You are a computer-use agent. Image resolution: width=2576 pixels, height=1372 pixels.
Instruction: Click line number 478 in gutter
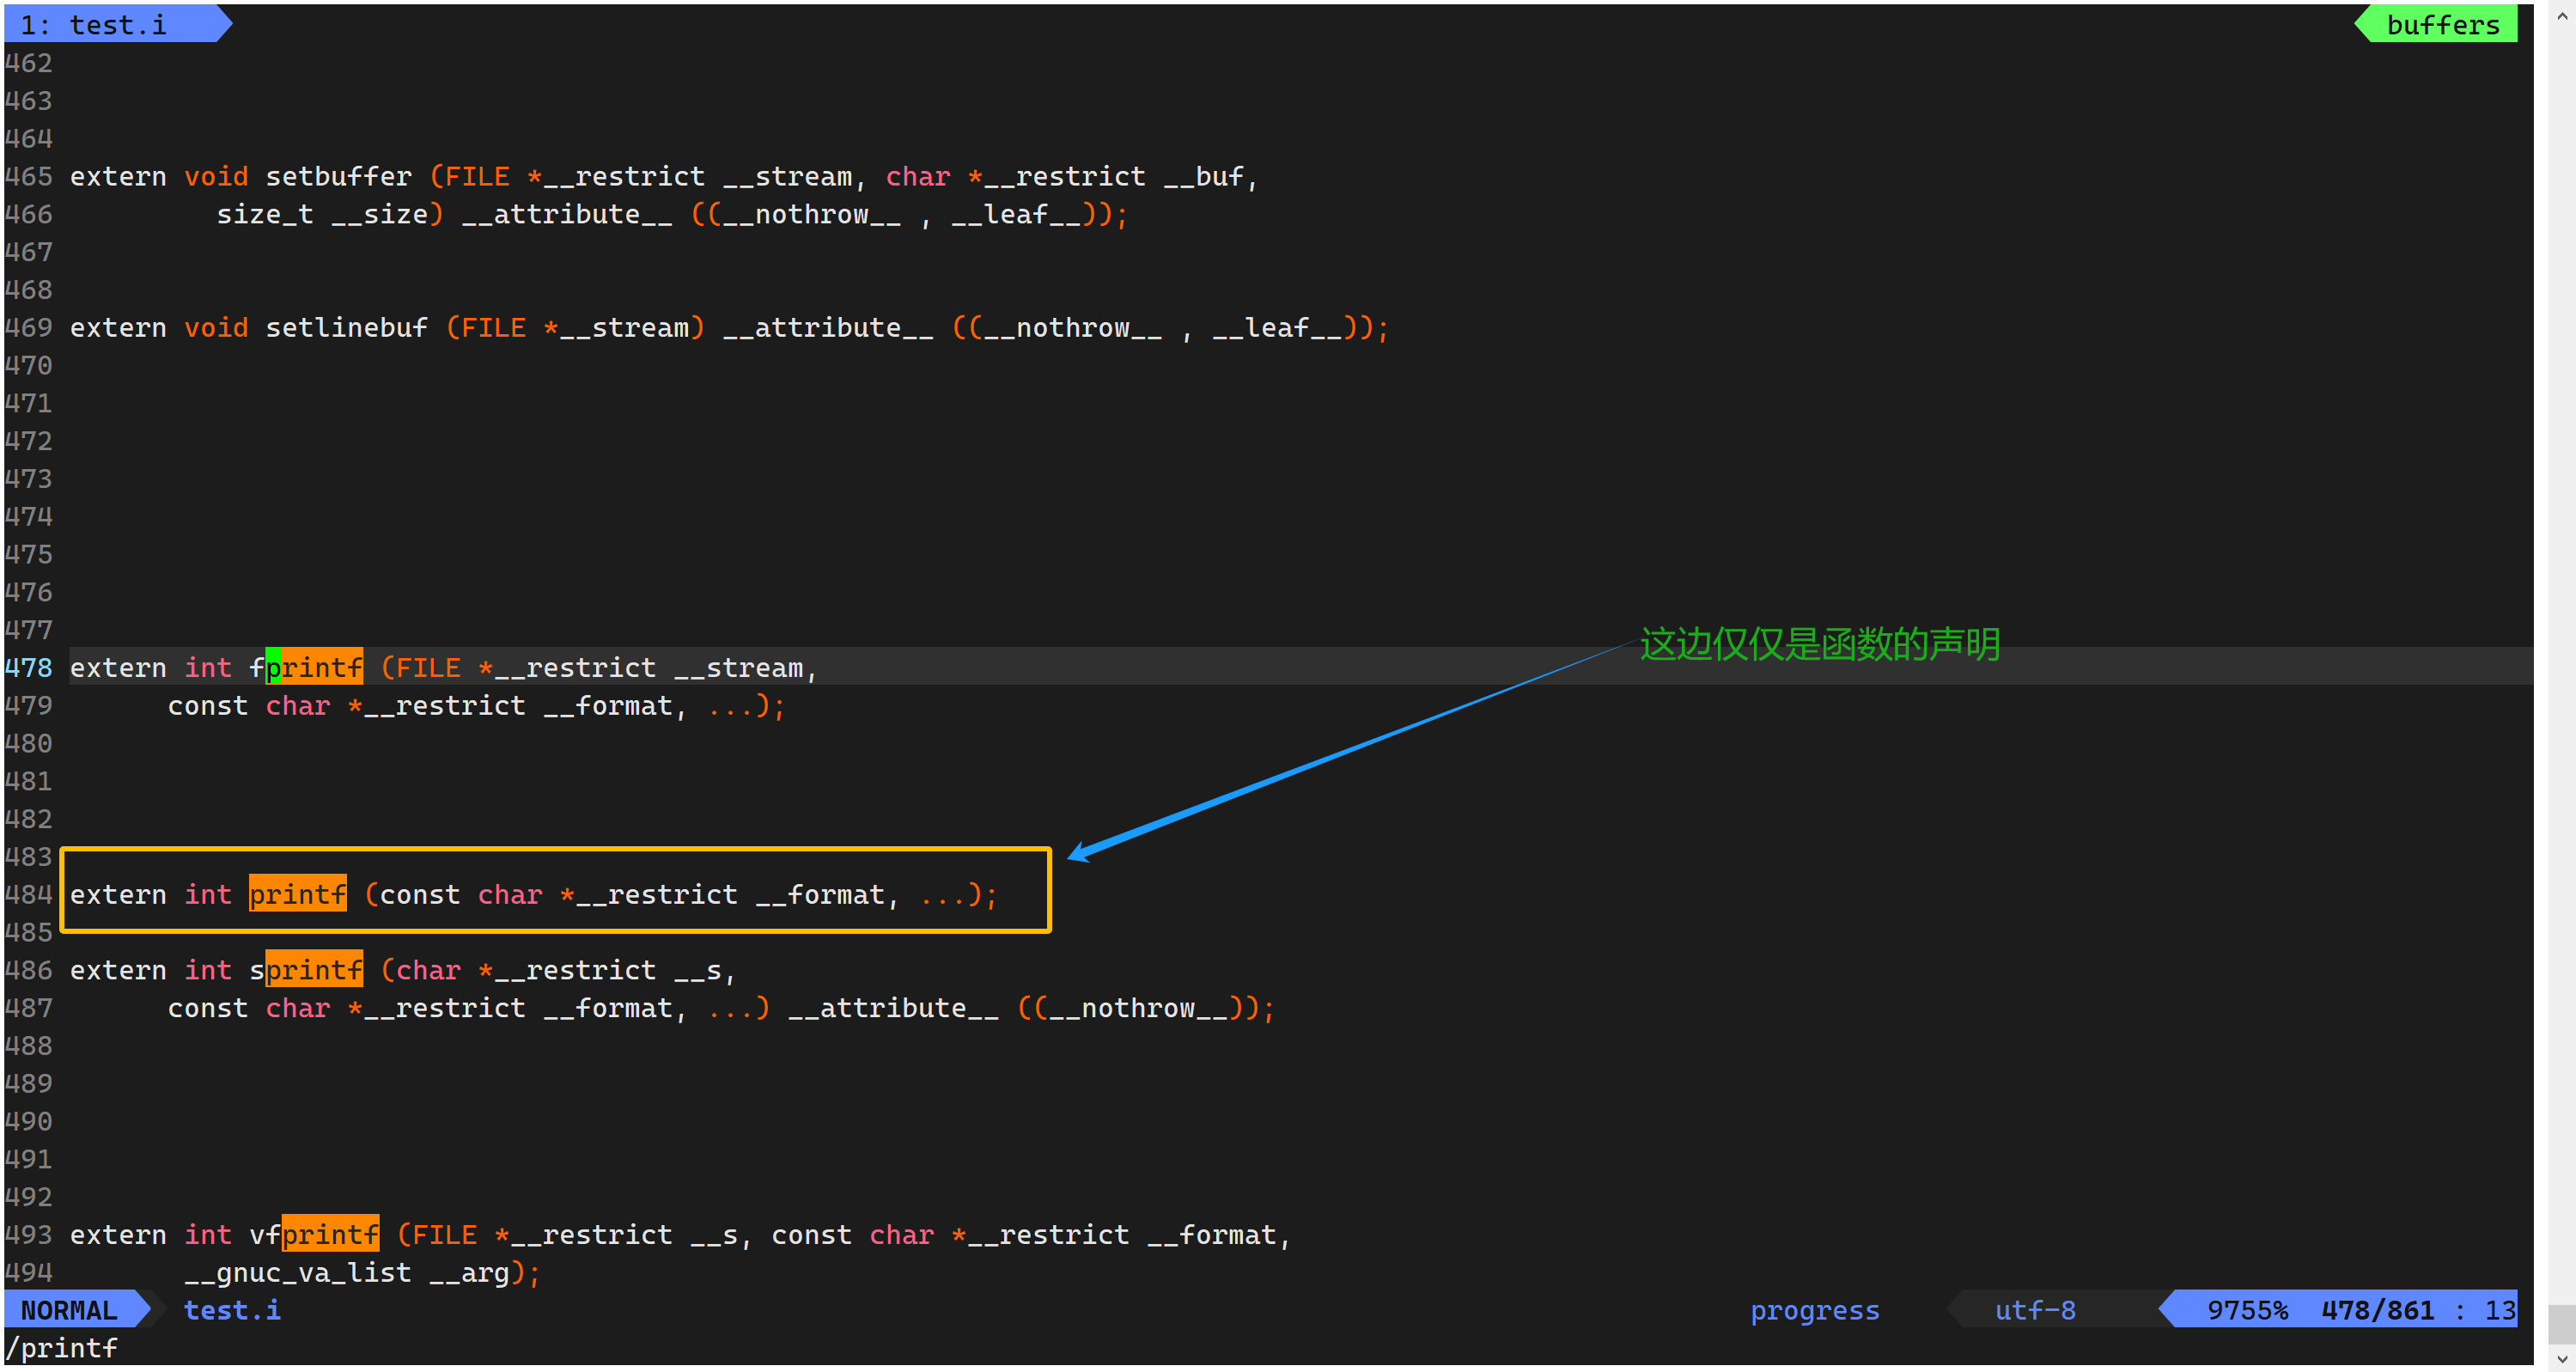coord(28,667)
